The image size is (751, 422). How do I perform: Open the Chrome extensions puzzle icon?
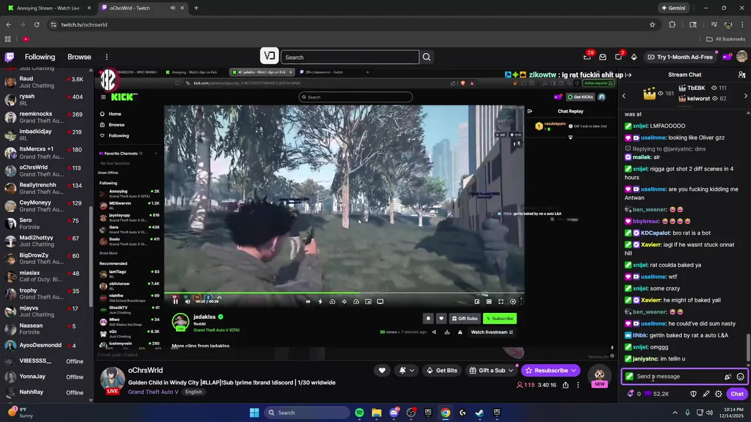tap(672, 25)
